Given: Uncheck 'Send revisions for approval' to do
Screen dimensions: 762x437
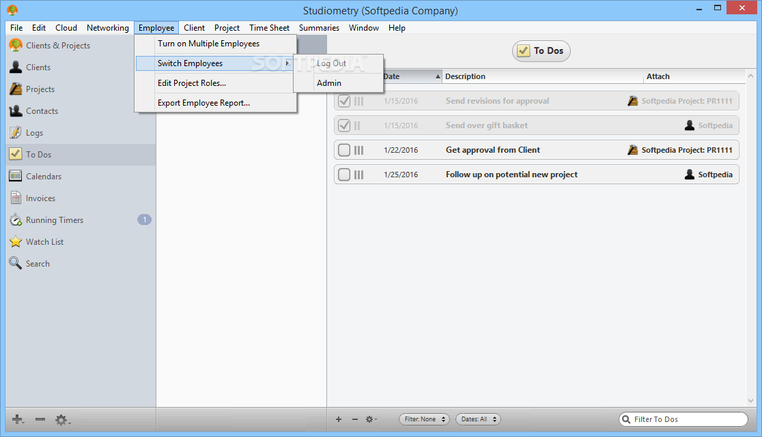Looking at the screenshot, I should (x=344, y=101).
